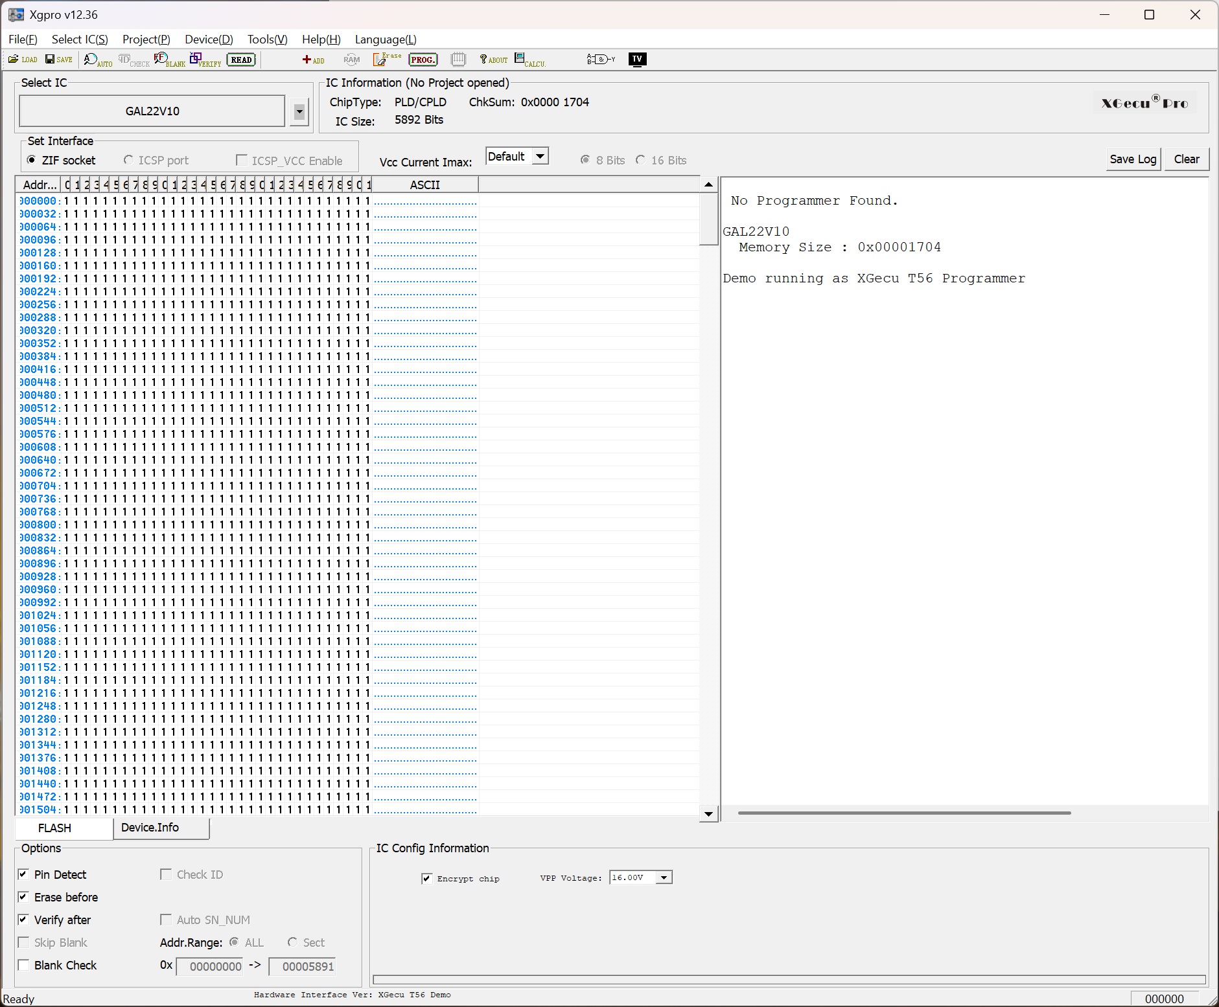Run BLANK check from toolbar

(x=169, y=60)
